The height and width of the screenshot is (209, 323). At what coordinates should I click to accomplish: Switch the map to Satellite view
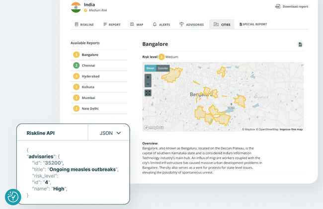coord(163,68)
